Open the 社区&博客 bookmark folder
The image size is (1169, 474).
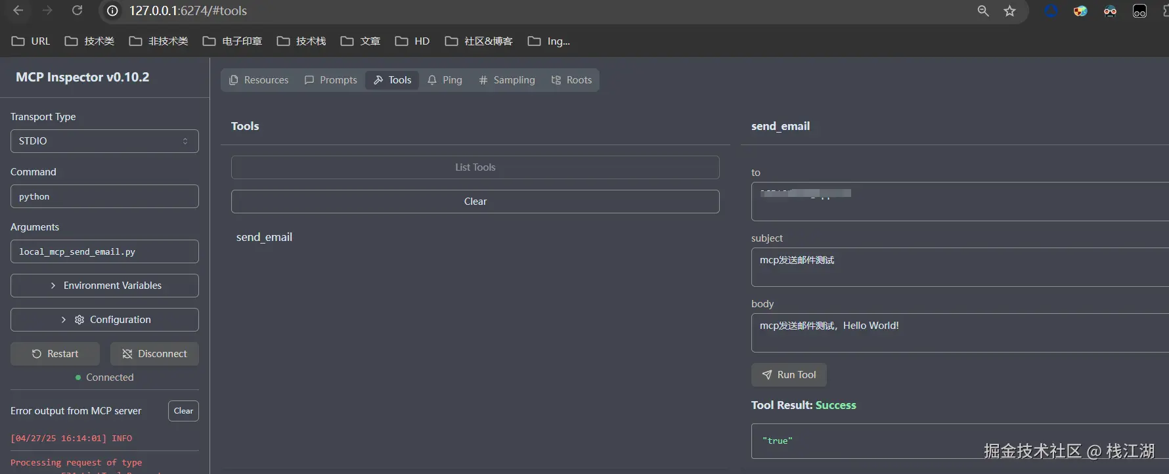479,41
